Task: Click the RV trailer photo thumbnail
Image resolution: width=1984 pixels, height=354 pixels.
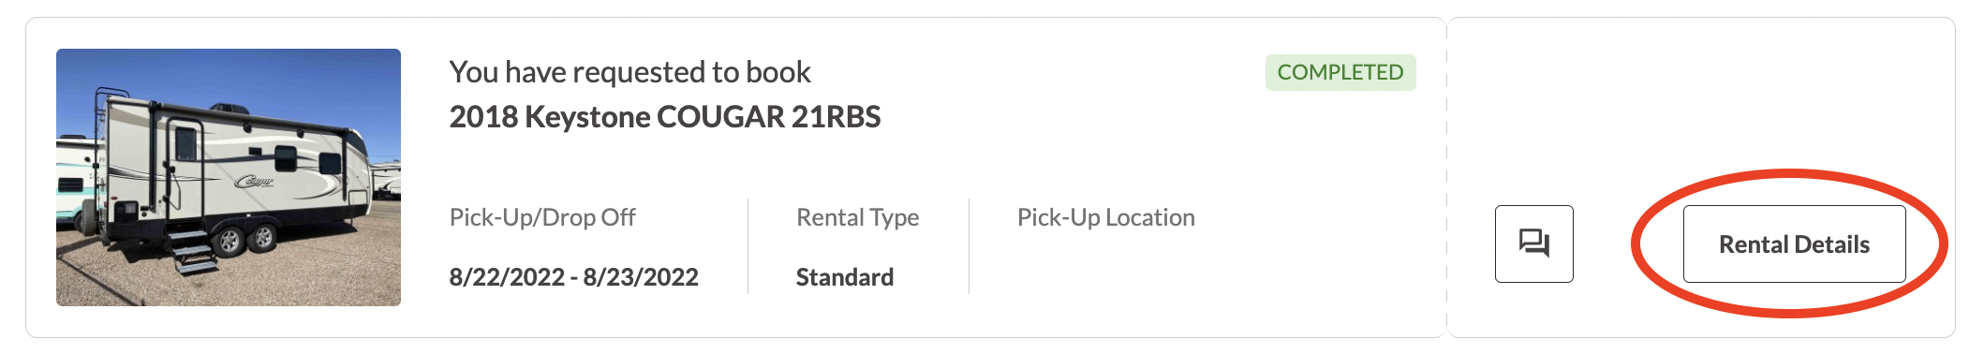Action: pos(229,177)
